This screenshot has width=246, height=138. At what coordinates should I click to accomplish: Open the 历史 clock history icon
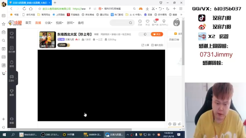tap(140, 22)
